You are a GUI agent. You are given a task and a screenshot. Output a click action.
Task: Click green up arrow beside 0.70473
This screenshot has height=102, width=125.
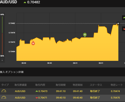[37, 91]
